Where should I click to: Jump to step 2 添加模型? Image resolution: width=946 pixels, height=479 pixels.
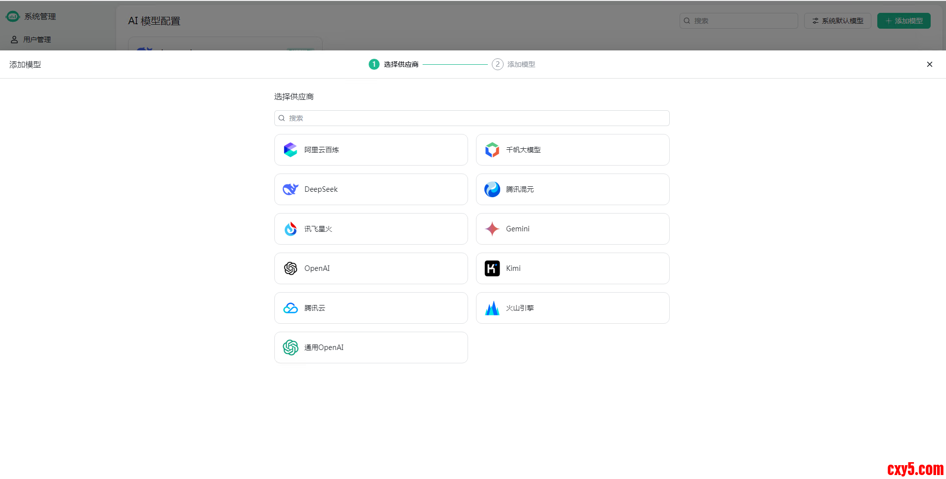(x=514, y=64)
